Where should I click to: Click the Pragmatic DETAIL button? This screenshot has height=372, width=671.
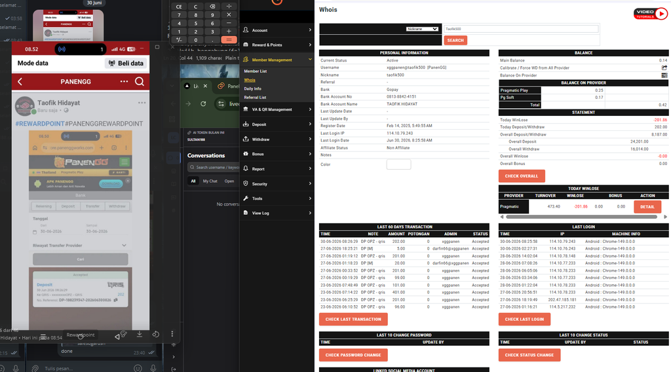(x=647, y=206)
